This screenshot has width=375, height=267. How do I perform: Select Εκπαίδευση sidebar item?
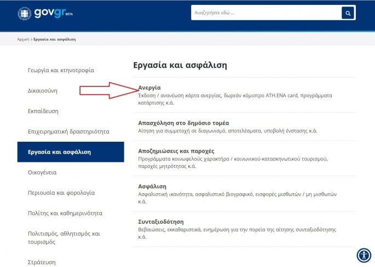pos(43,111)
